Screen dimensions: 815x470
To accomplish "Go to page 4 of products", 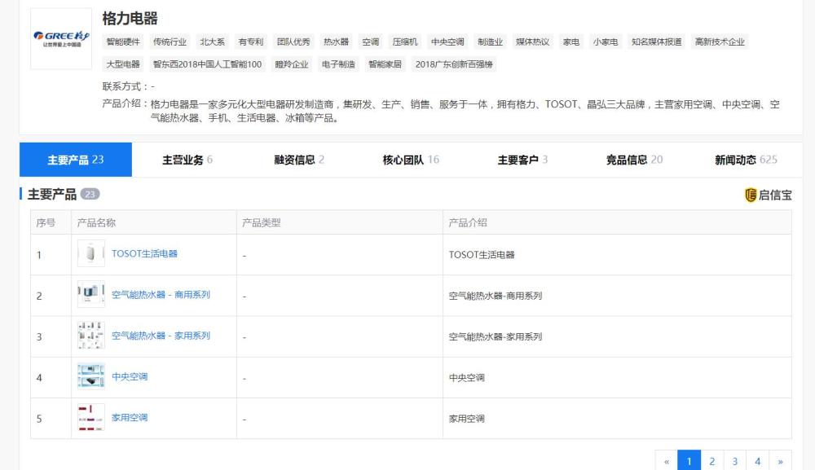I will click(758, 461).
